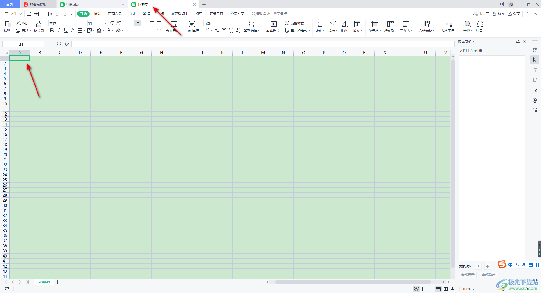Toggle Bold formatting
The width and height of the screenshot is (541, 293).
point(52,30)
